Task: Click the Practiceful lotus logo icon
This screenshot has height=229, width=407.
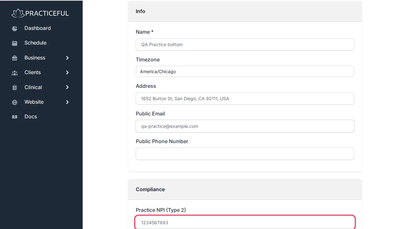Action: 18,13
